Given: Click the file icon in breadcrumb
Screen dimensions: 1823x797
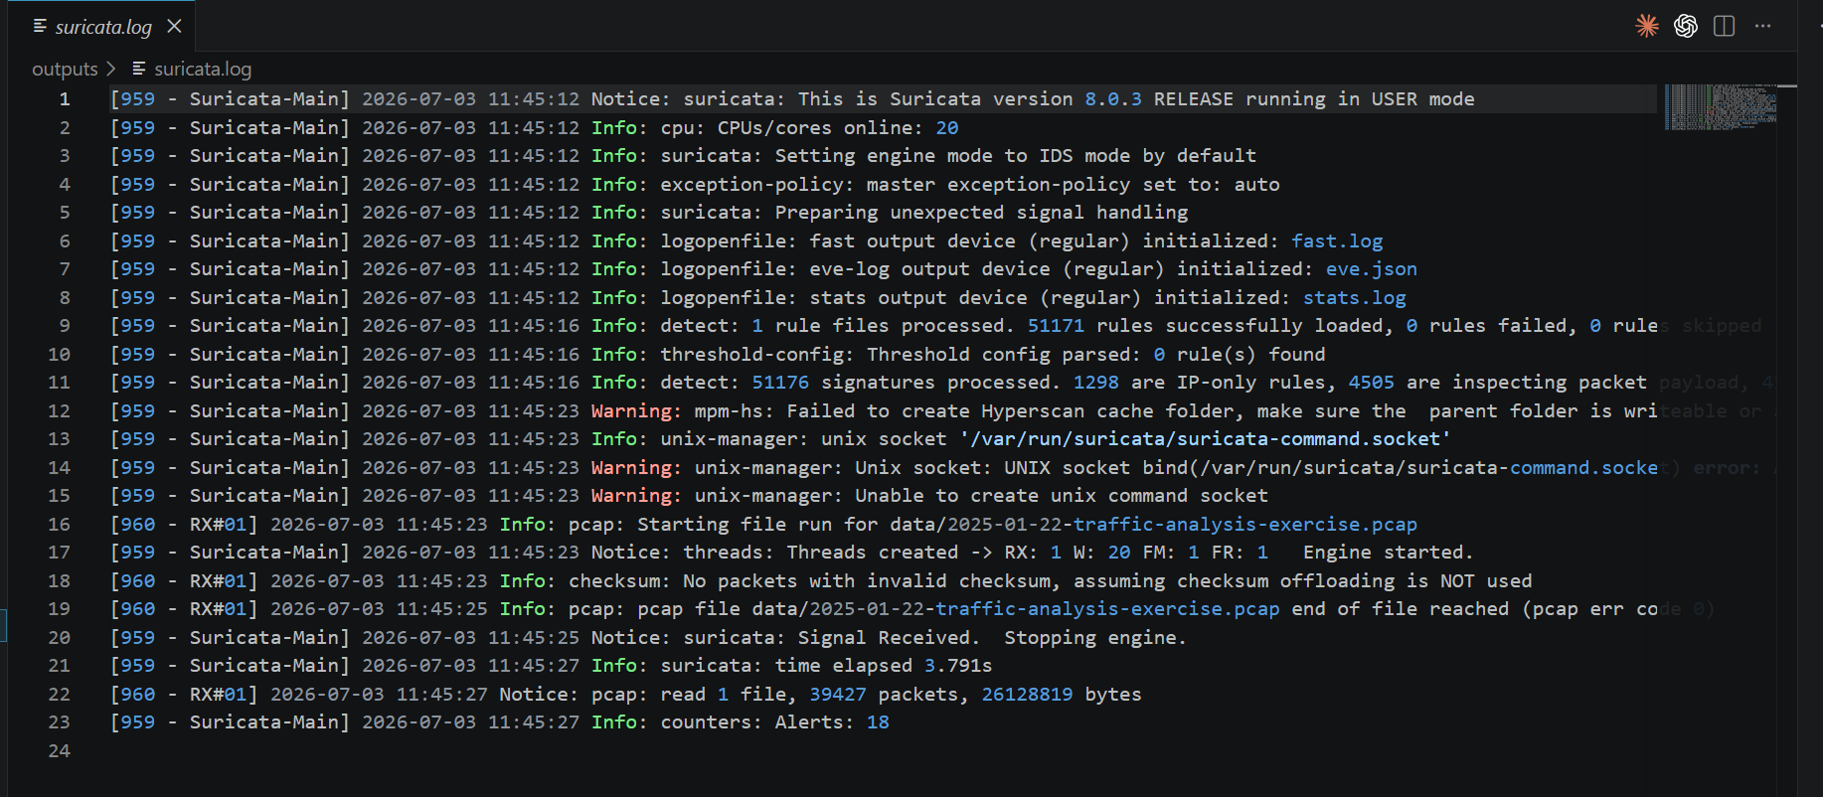Looking at the screenshot, I should [139, 69].
